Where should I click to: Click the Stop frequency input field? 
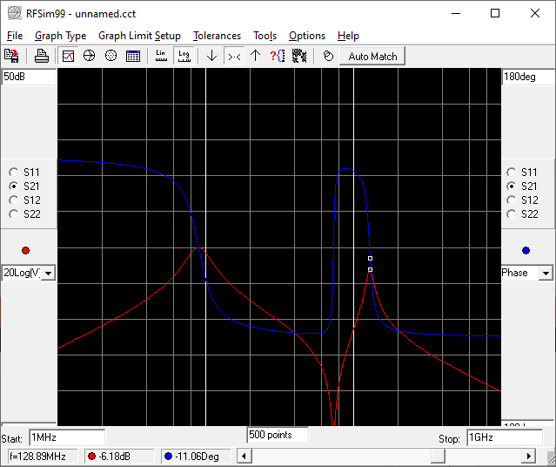pos(505,437)
